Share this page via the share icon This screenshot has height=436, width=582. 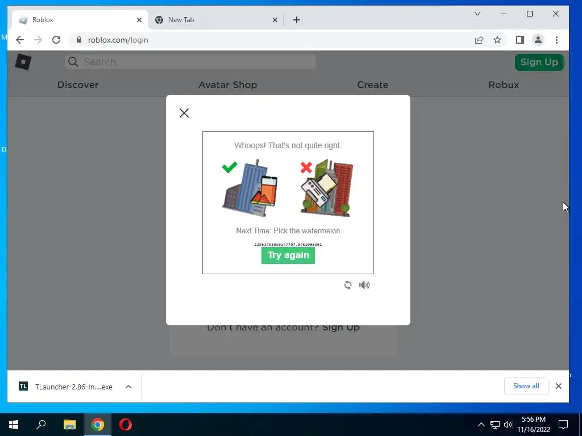point(479,40)
